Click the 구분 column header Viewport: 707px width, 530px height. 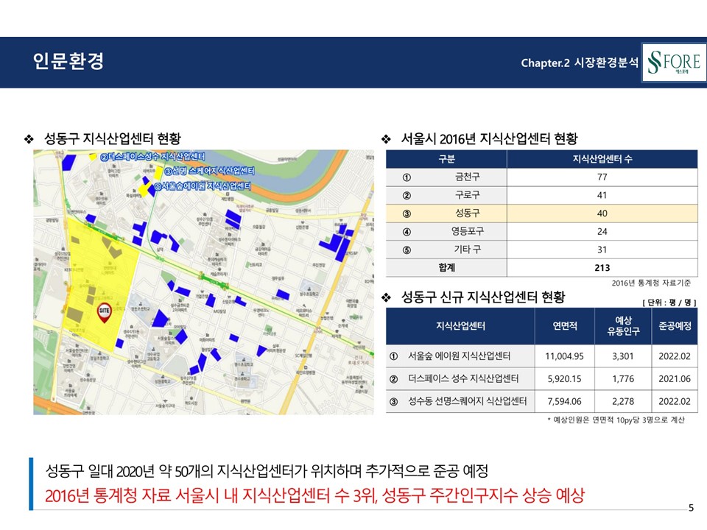(x=446, y=159)
